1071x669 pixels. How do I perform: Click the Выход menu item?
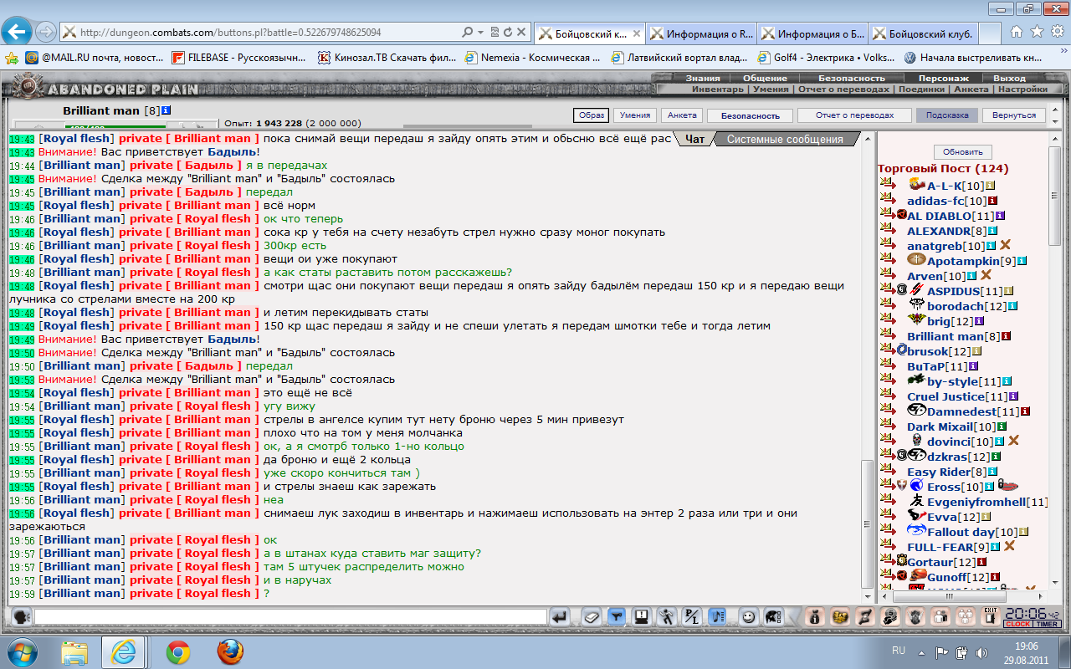click(1009, 79)
